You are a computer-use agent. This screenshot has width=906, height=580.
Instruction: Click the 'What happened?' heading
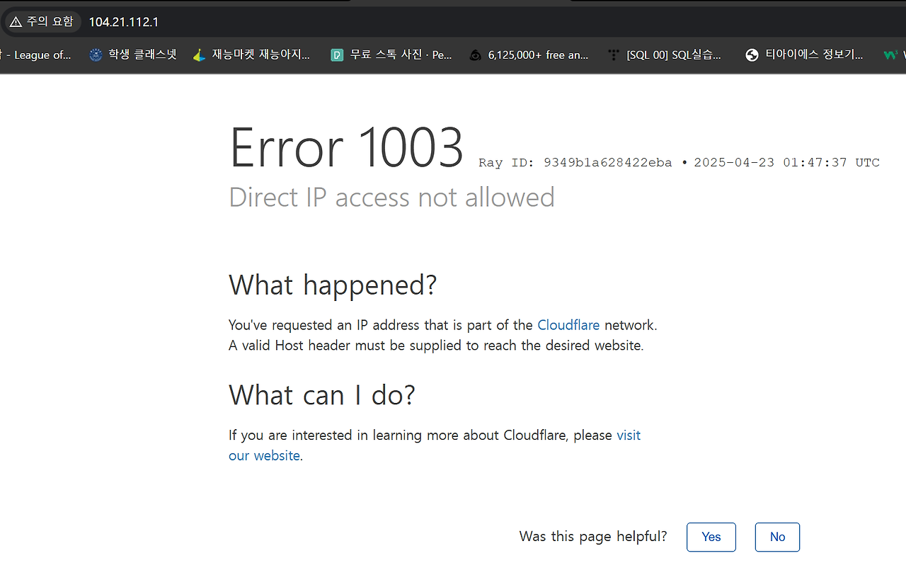click(333, 285)
